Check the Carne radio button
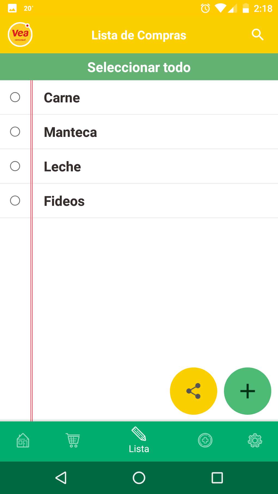The width and height of the screenshot is (278, 494). pos(15,97)
